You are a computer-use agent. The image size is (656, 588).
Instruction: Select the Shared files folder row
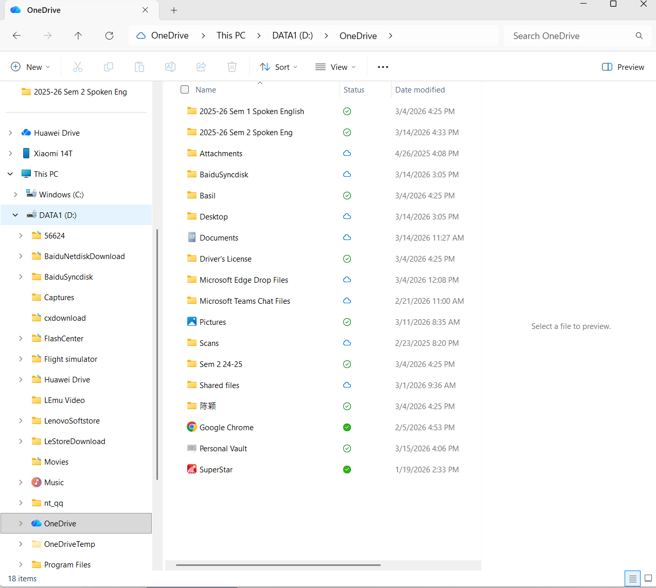pyautogui.click(x=323, y=385)
